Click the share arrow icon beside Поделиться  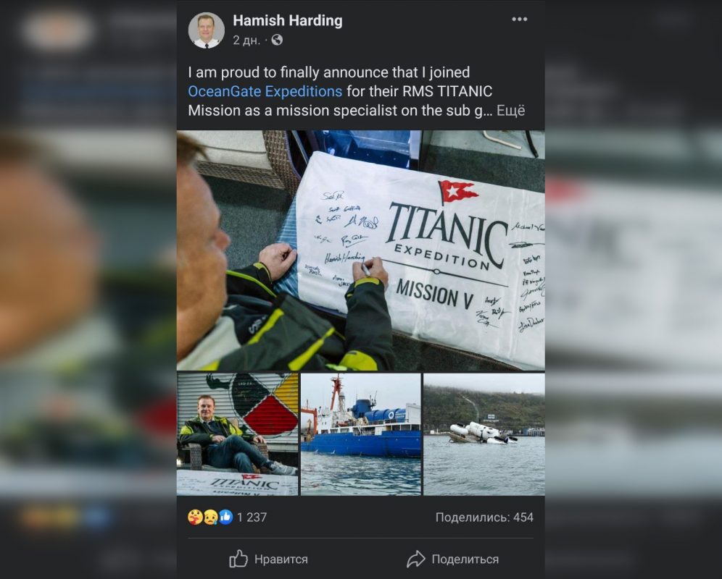click(416, 559)
